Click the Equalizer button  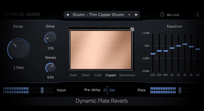(x=175, y=27)
